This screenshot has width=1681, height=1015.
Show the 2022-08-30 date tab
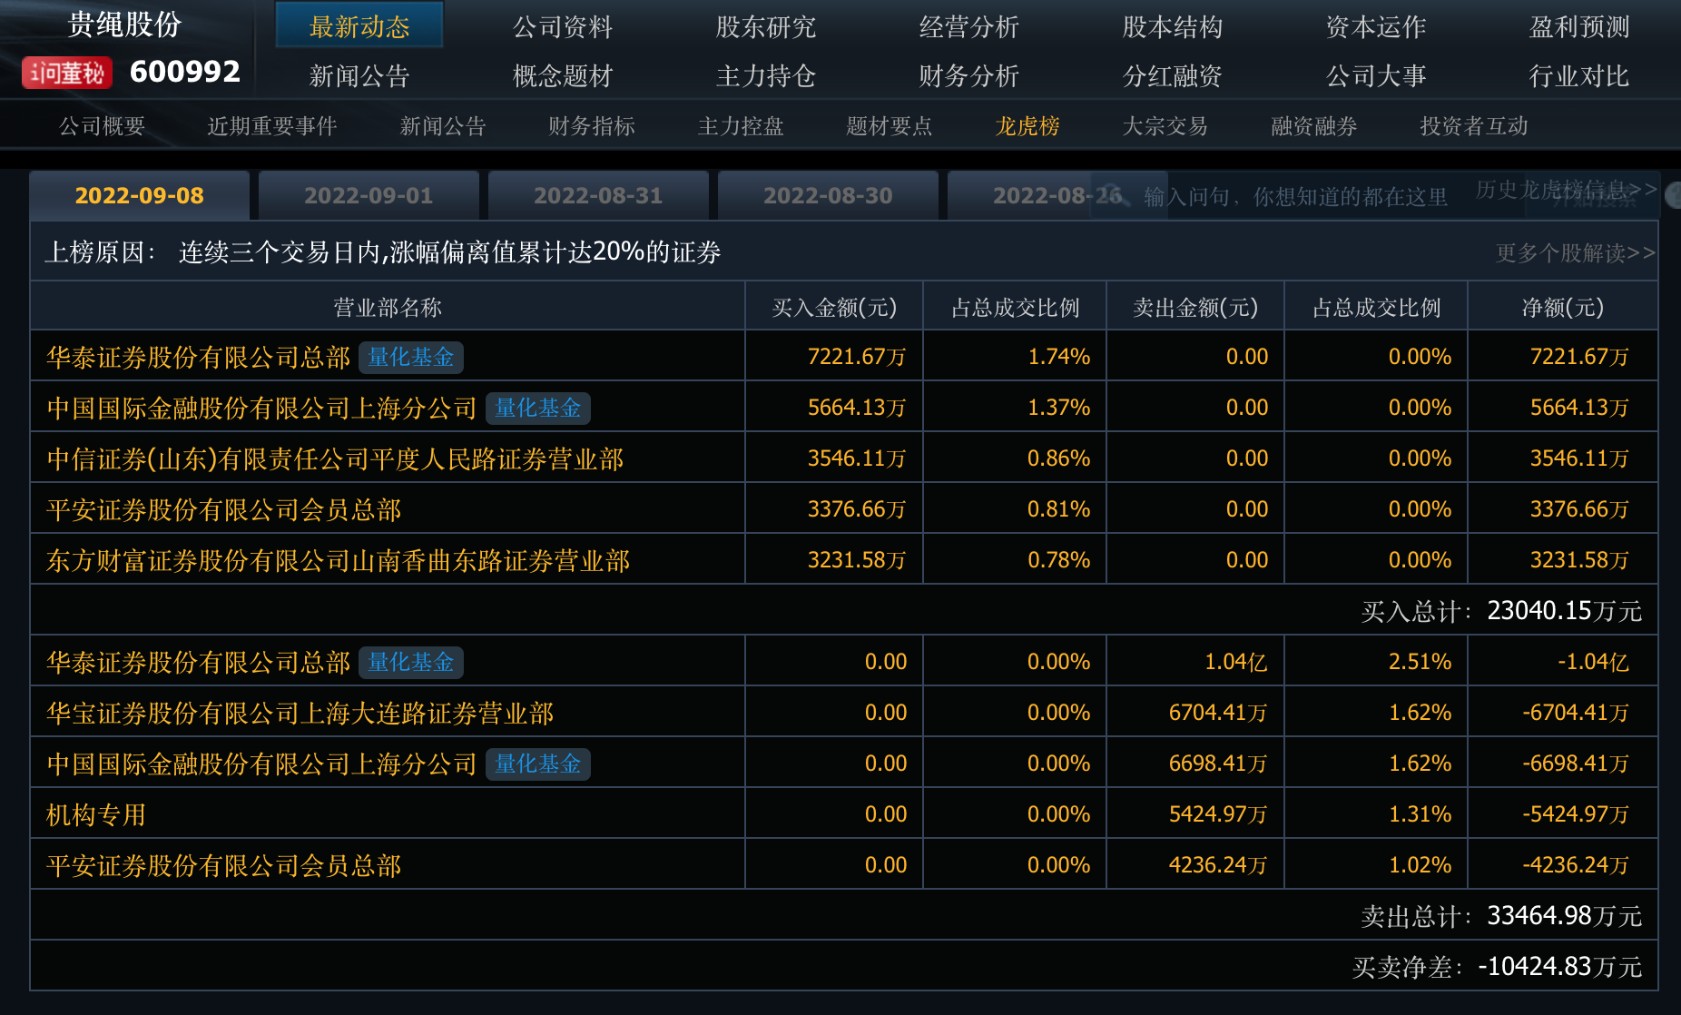coord(828,195)
